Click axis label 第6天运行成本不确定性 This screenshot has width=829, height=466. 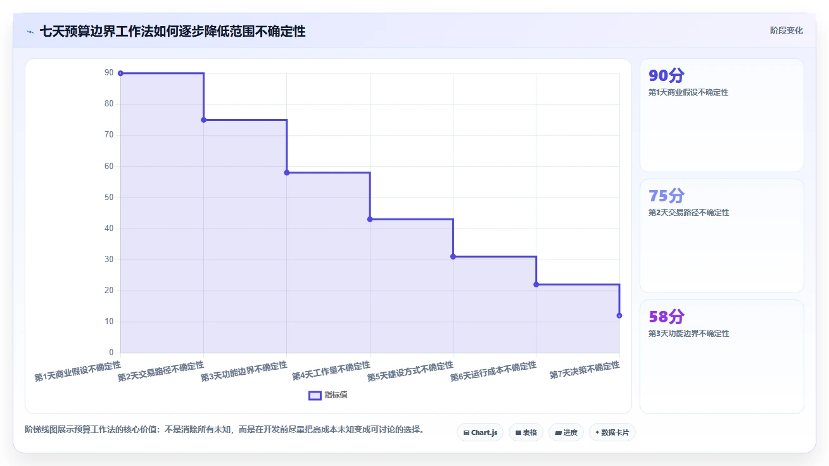(493, 372)
